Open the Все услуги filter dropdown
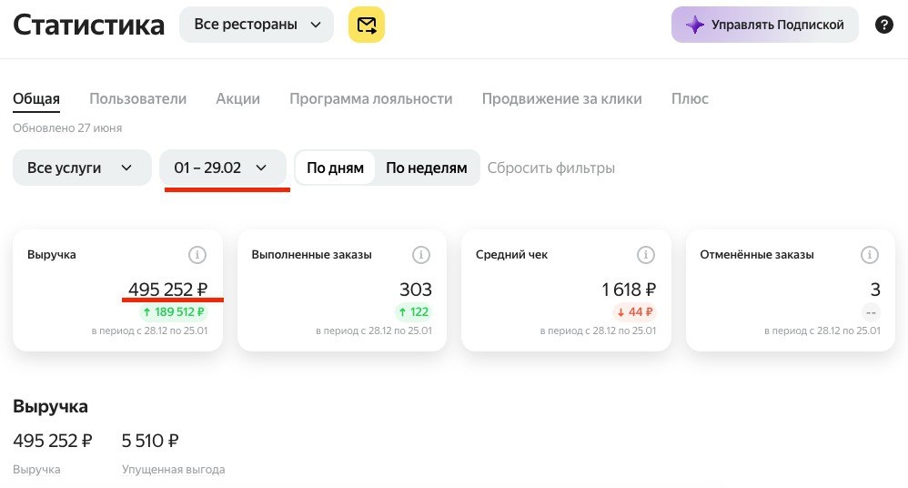The width and height of the screenshot is (908, 488). 82,168
